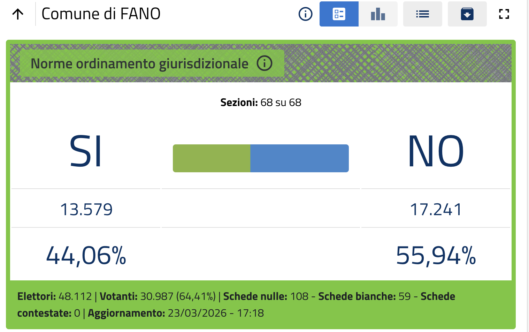Switch to the bar chart view
This screenshot has height=332, width=529.
tap(378, 14)
